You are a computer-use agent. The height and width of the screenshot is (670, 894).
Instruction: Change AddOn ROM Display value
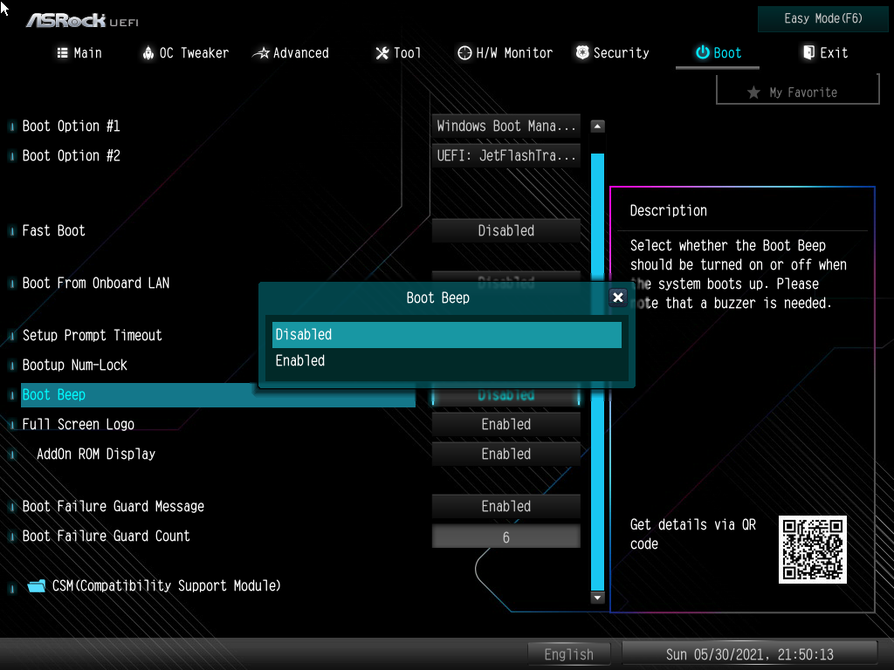pyautogui.click(x=505, y=454)
